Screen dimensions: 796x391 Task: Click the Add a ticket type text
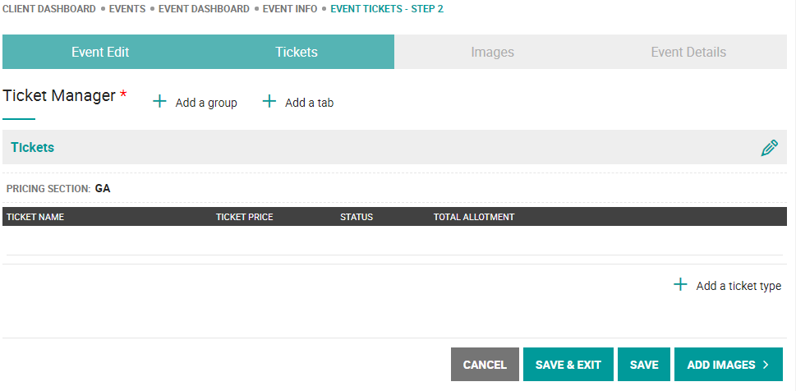point(738,286)
